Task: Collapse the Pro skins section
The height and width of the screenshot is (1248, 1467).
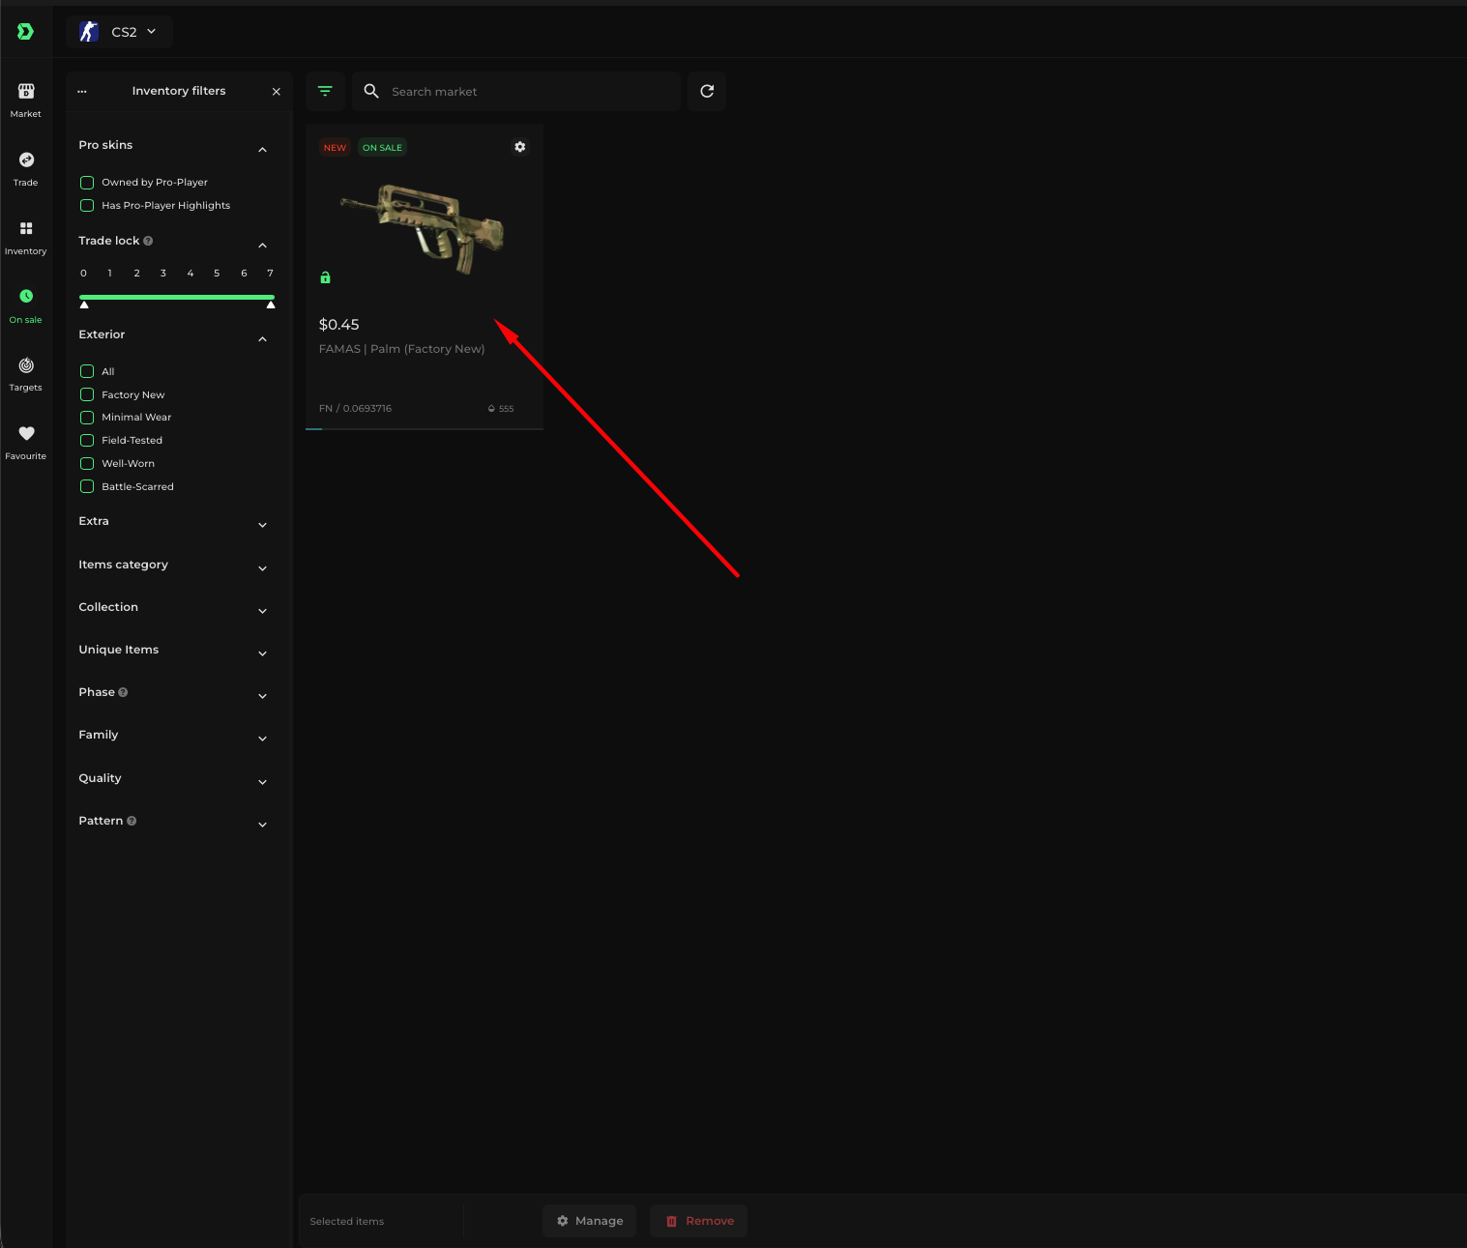Action: 263,150
